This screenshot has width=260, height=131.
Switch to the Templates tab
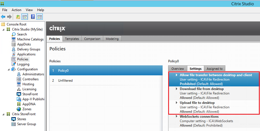click(x=72, y=39)
